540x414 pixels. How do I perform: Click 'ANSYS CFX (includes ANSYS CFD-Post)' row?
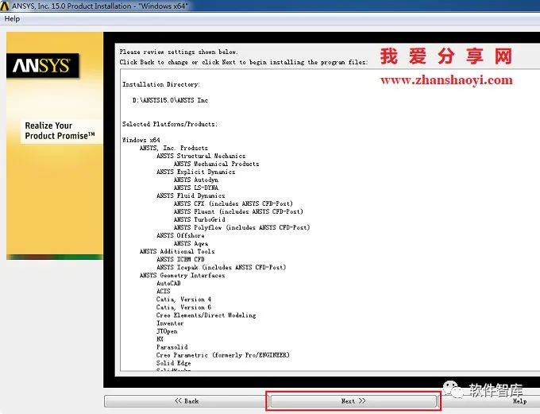(x=233, y=203)
